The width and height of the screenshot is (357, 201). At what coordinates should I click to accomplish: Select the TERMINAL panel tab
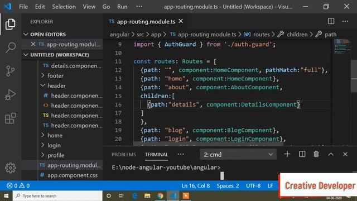pyautogui.click(x=156, y=155)
